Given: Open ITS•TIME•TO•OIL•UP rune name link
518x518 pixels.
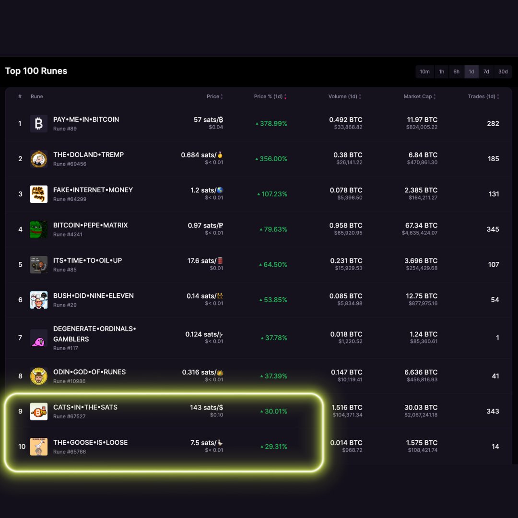Looking at the screenshot, I should point(88,260).
